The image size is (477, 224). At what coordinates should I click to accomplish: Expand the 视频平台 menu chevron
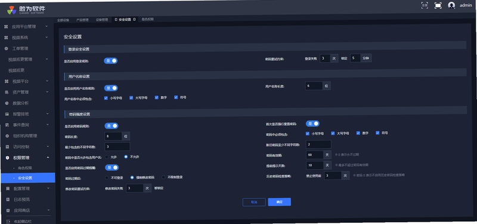point(47,81)
